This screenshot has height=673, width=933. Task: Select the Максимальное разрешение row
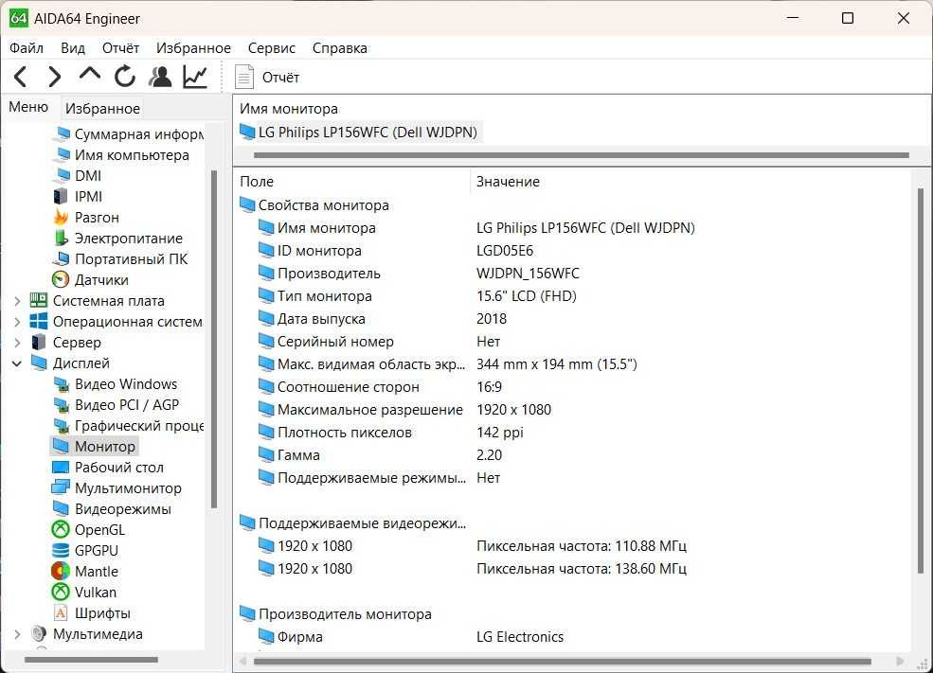[572, 410]
